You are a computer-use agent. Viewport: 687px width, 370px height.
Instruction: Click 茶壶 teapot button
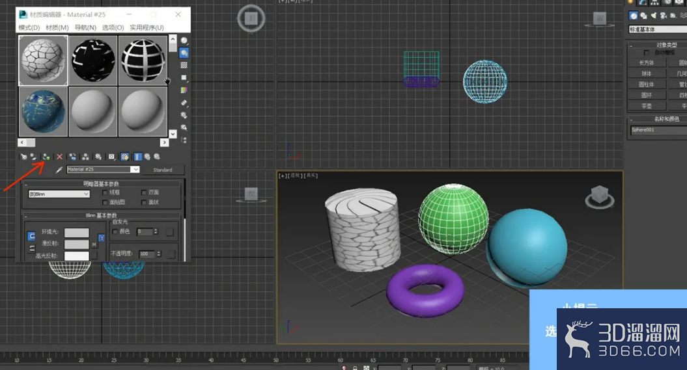pyautogui.click(x=647, y=106)
